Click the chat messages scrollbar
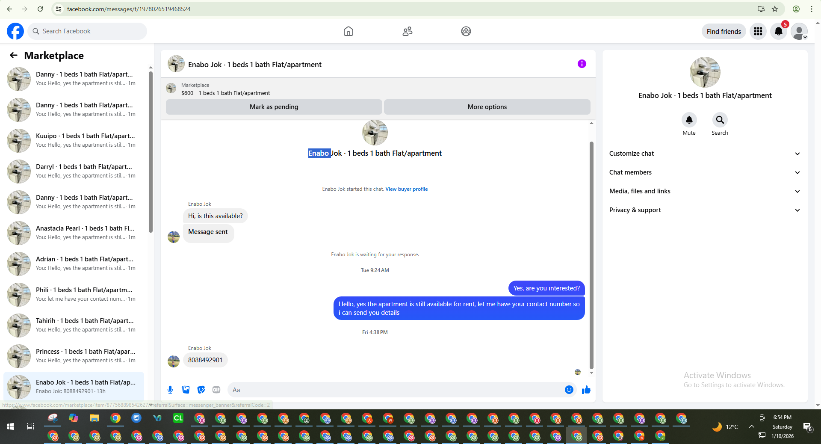The width and height of the screenshot is (821, 444). [591, 255]
